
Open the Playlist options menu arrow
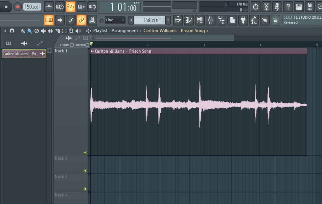tap(5, 31)
